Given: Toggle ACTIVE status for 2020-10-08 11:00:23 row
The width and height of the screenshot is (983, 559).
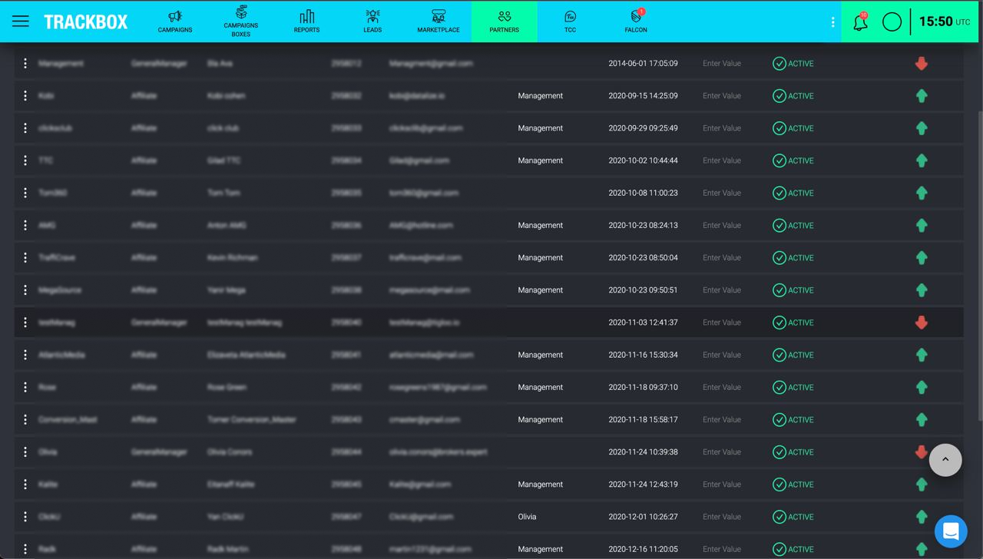Looking at the screenshot, I should tap(793, 193).
